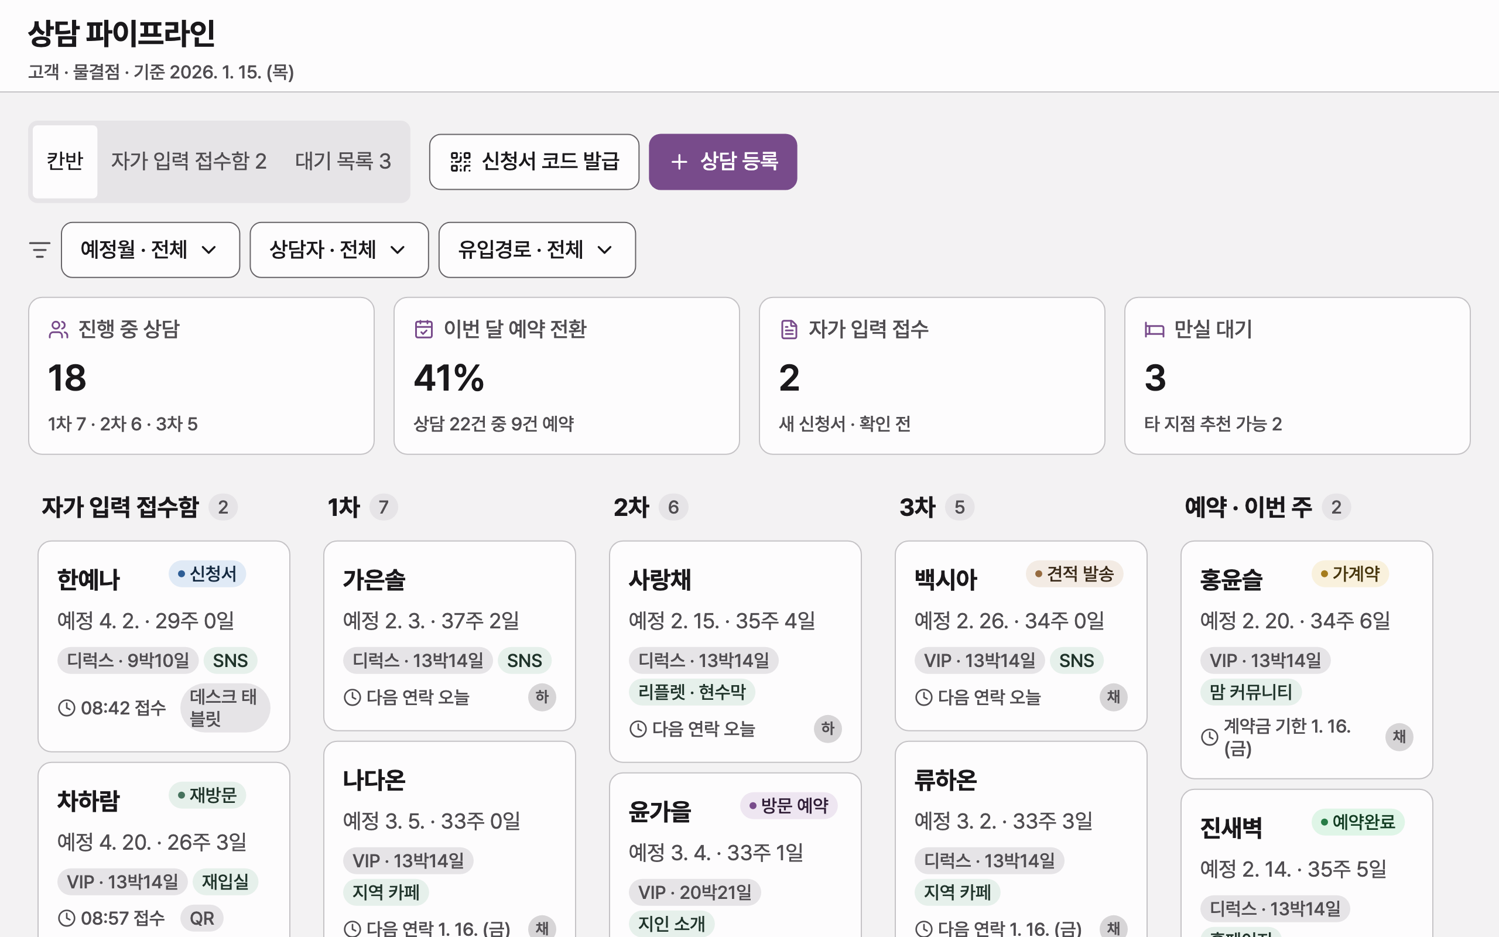
Task: Click the 방문 예약 badge on 윤가을
Action: (789, 806)
